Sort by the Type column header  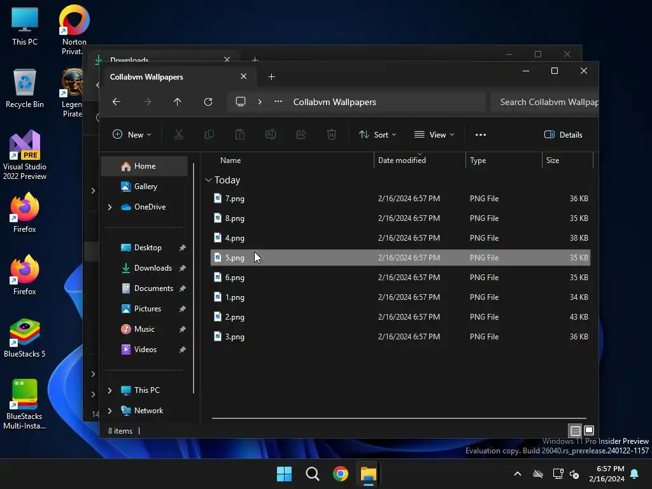point(504,160)
